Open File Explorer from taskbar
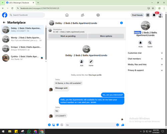This screenshot has width=167, height=134. [10, 131]
